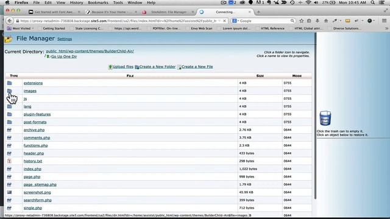The width and height of the screenshot is (390, 219).
Task: Open the Edit menu
Action: coord(48,2)
